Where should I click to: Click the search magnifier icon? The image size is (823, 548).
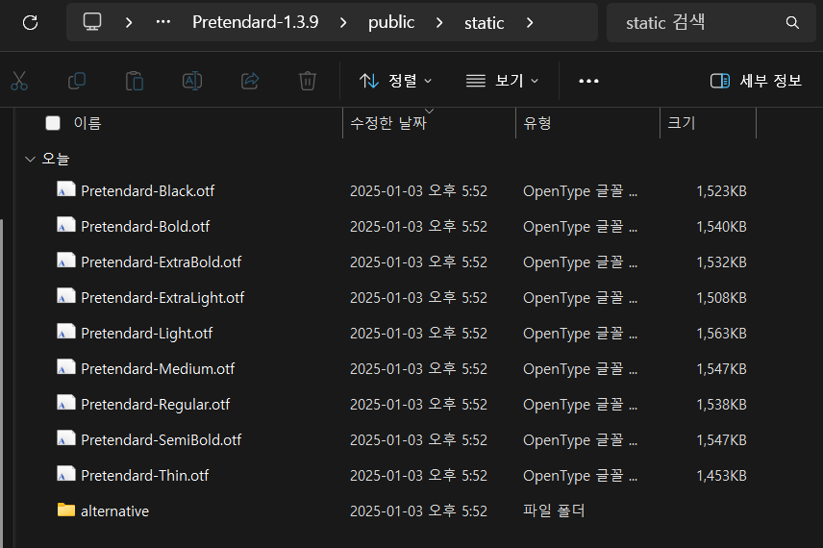pos(792,22)
